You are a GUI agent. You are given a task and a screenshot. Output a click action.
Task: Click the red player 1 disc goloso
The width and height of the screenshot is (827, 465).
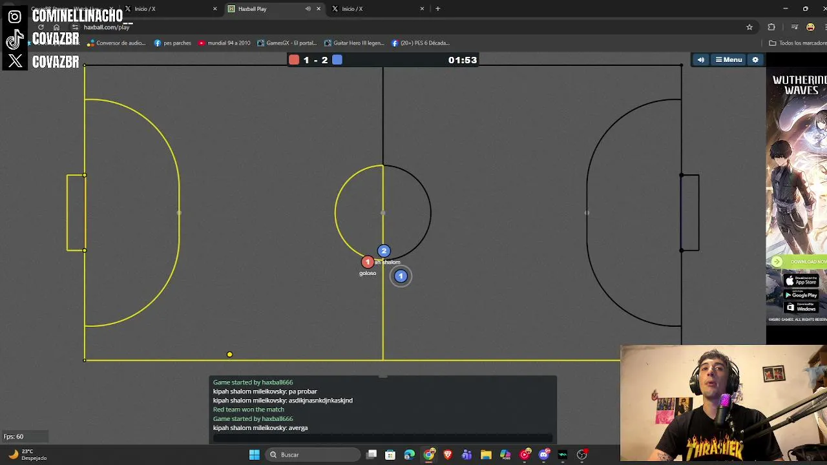click(x=368, y=262)
